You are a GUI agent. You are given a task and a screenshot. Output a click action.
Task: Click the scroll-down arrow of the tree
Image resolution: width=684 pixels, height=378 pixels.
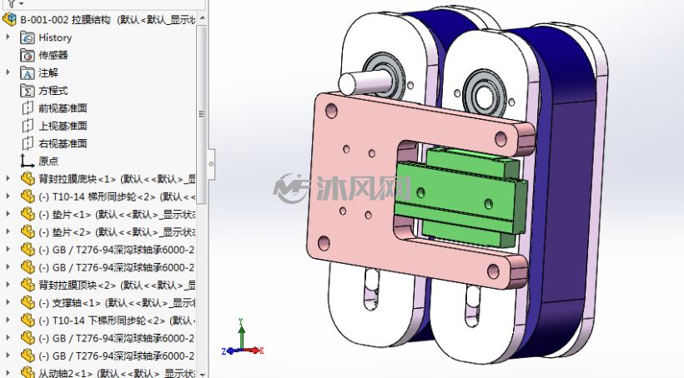(x=202, y=374)
